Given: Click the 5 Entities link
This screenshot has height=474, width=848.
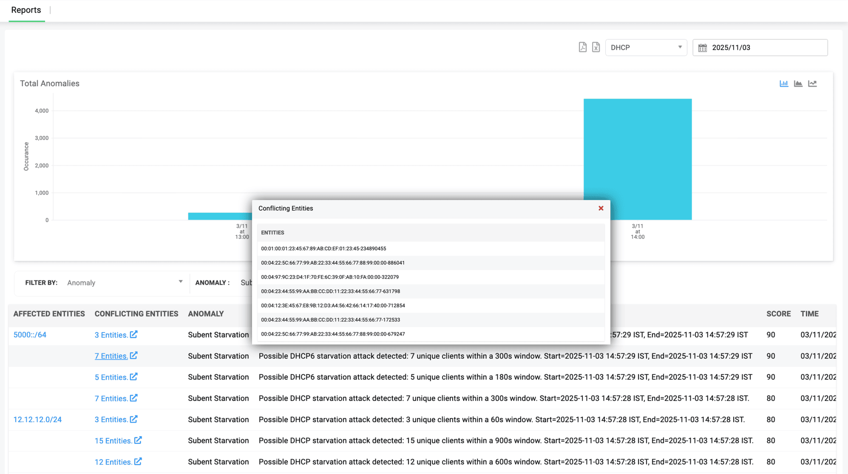Looking at the screenshot, I should tap(111, 377).
